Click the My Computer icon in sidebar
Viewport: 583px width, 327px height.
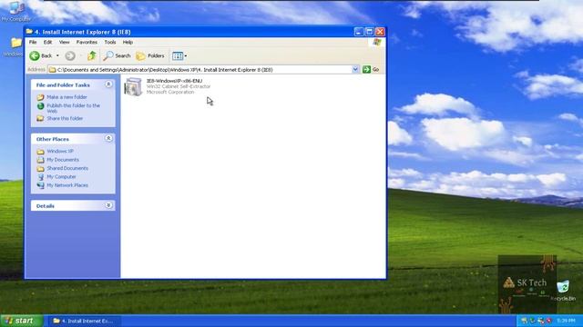point(40,177)
